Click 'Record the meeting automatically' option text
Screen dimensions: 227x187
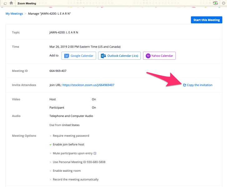pyautogui.click(x=76, y=180)
